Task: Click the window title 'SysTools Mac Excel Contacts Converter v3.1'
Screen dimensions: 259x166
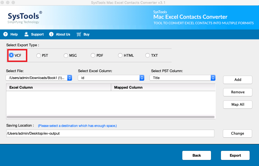Action: click(128, 3)
